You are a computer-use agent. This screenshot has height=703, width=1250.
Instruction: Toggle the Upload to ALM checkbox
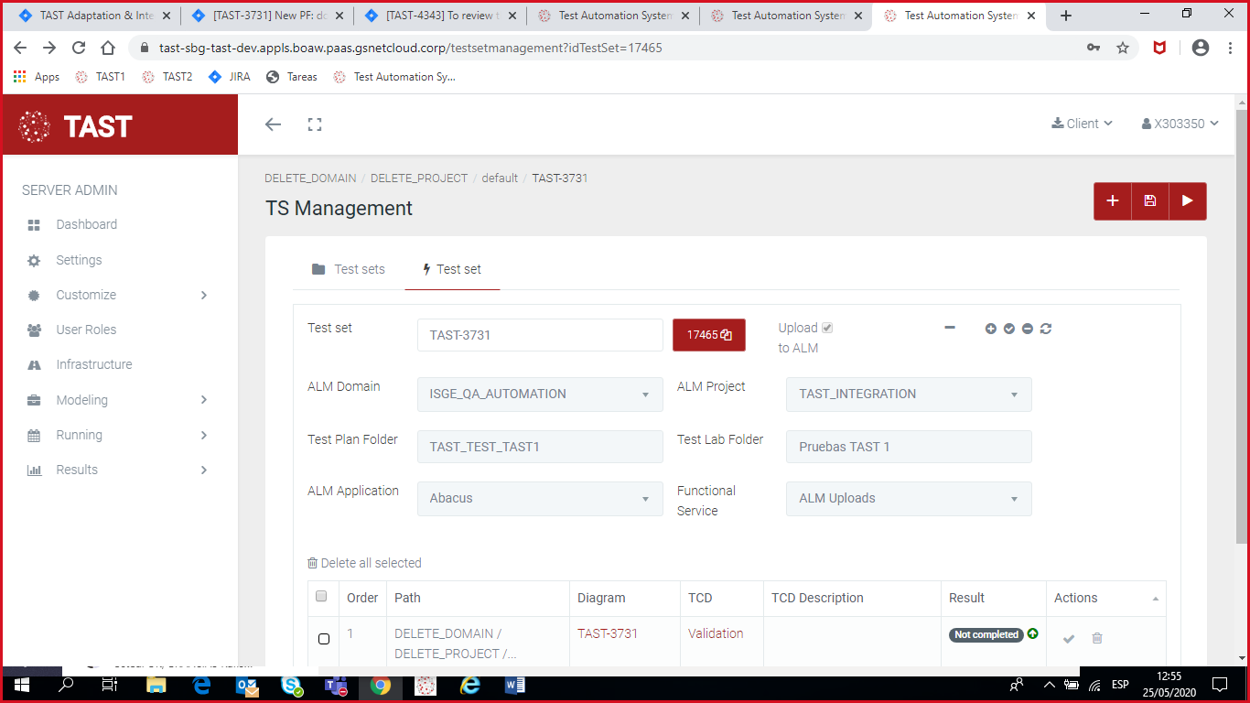click(827, 328)
